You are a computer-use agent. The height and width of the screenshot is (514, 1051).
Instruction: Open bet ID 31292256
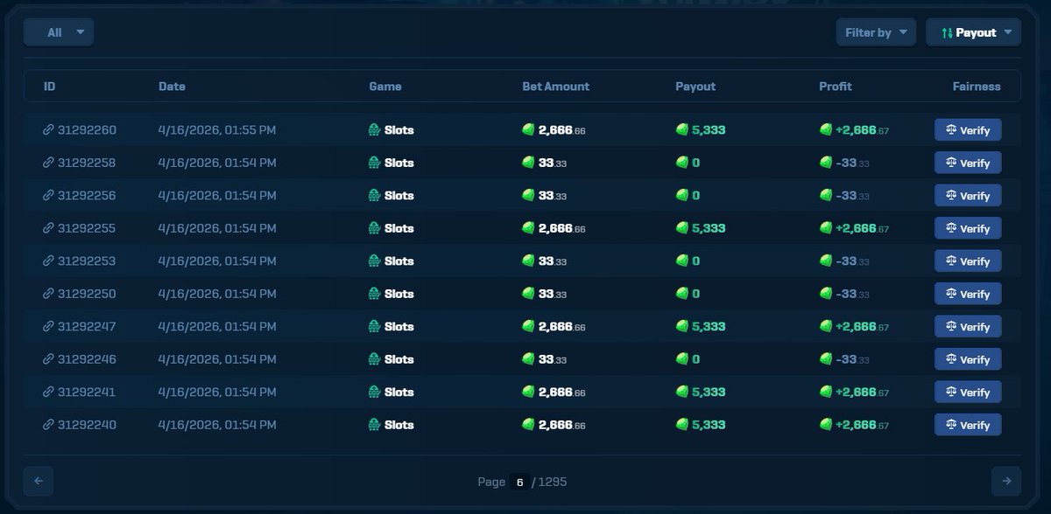click(87, 196)
